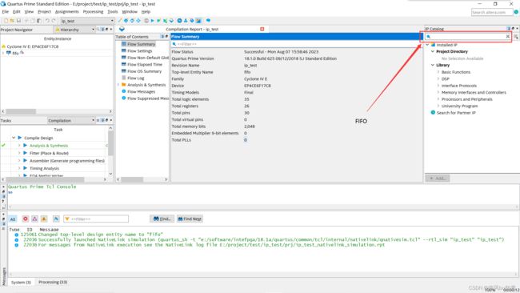Expand the Fitter (Place & Route) task

(19, 153)
